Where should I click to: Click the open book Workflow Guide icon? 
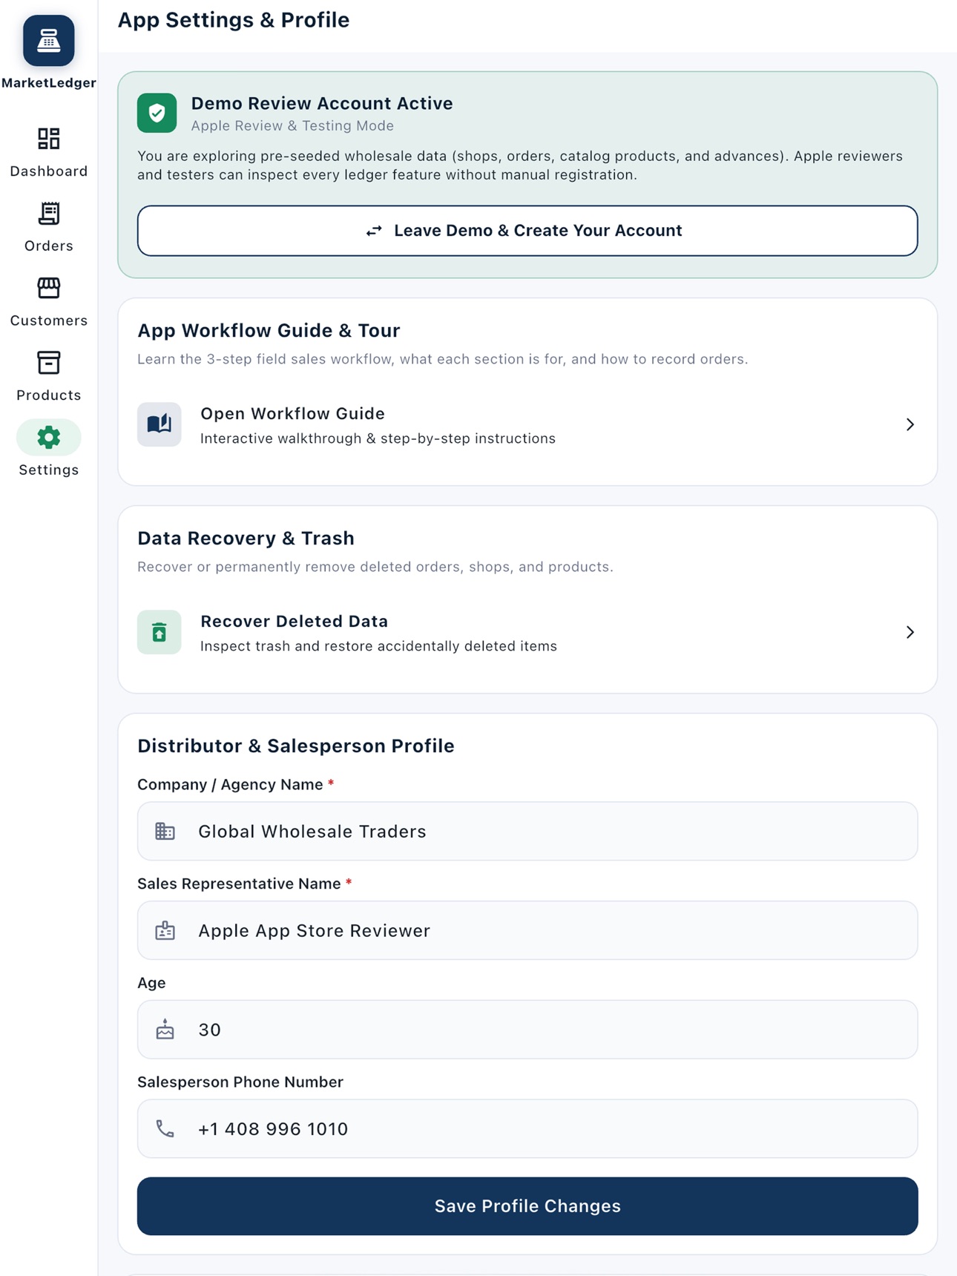159,424
